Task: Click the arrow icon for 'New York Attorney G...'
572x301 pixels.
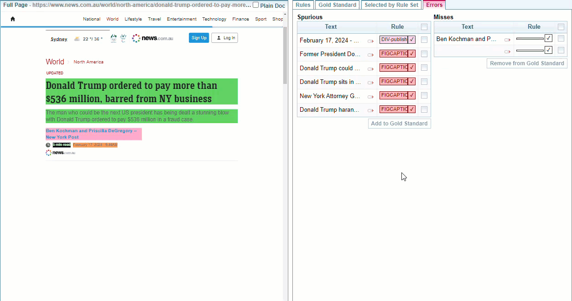Action: pyautogui.click(x=370, y=97)
